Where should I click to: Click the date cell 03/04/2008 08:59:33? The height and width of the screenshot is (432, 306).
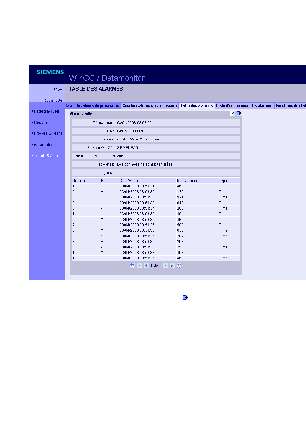point(137,203)
